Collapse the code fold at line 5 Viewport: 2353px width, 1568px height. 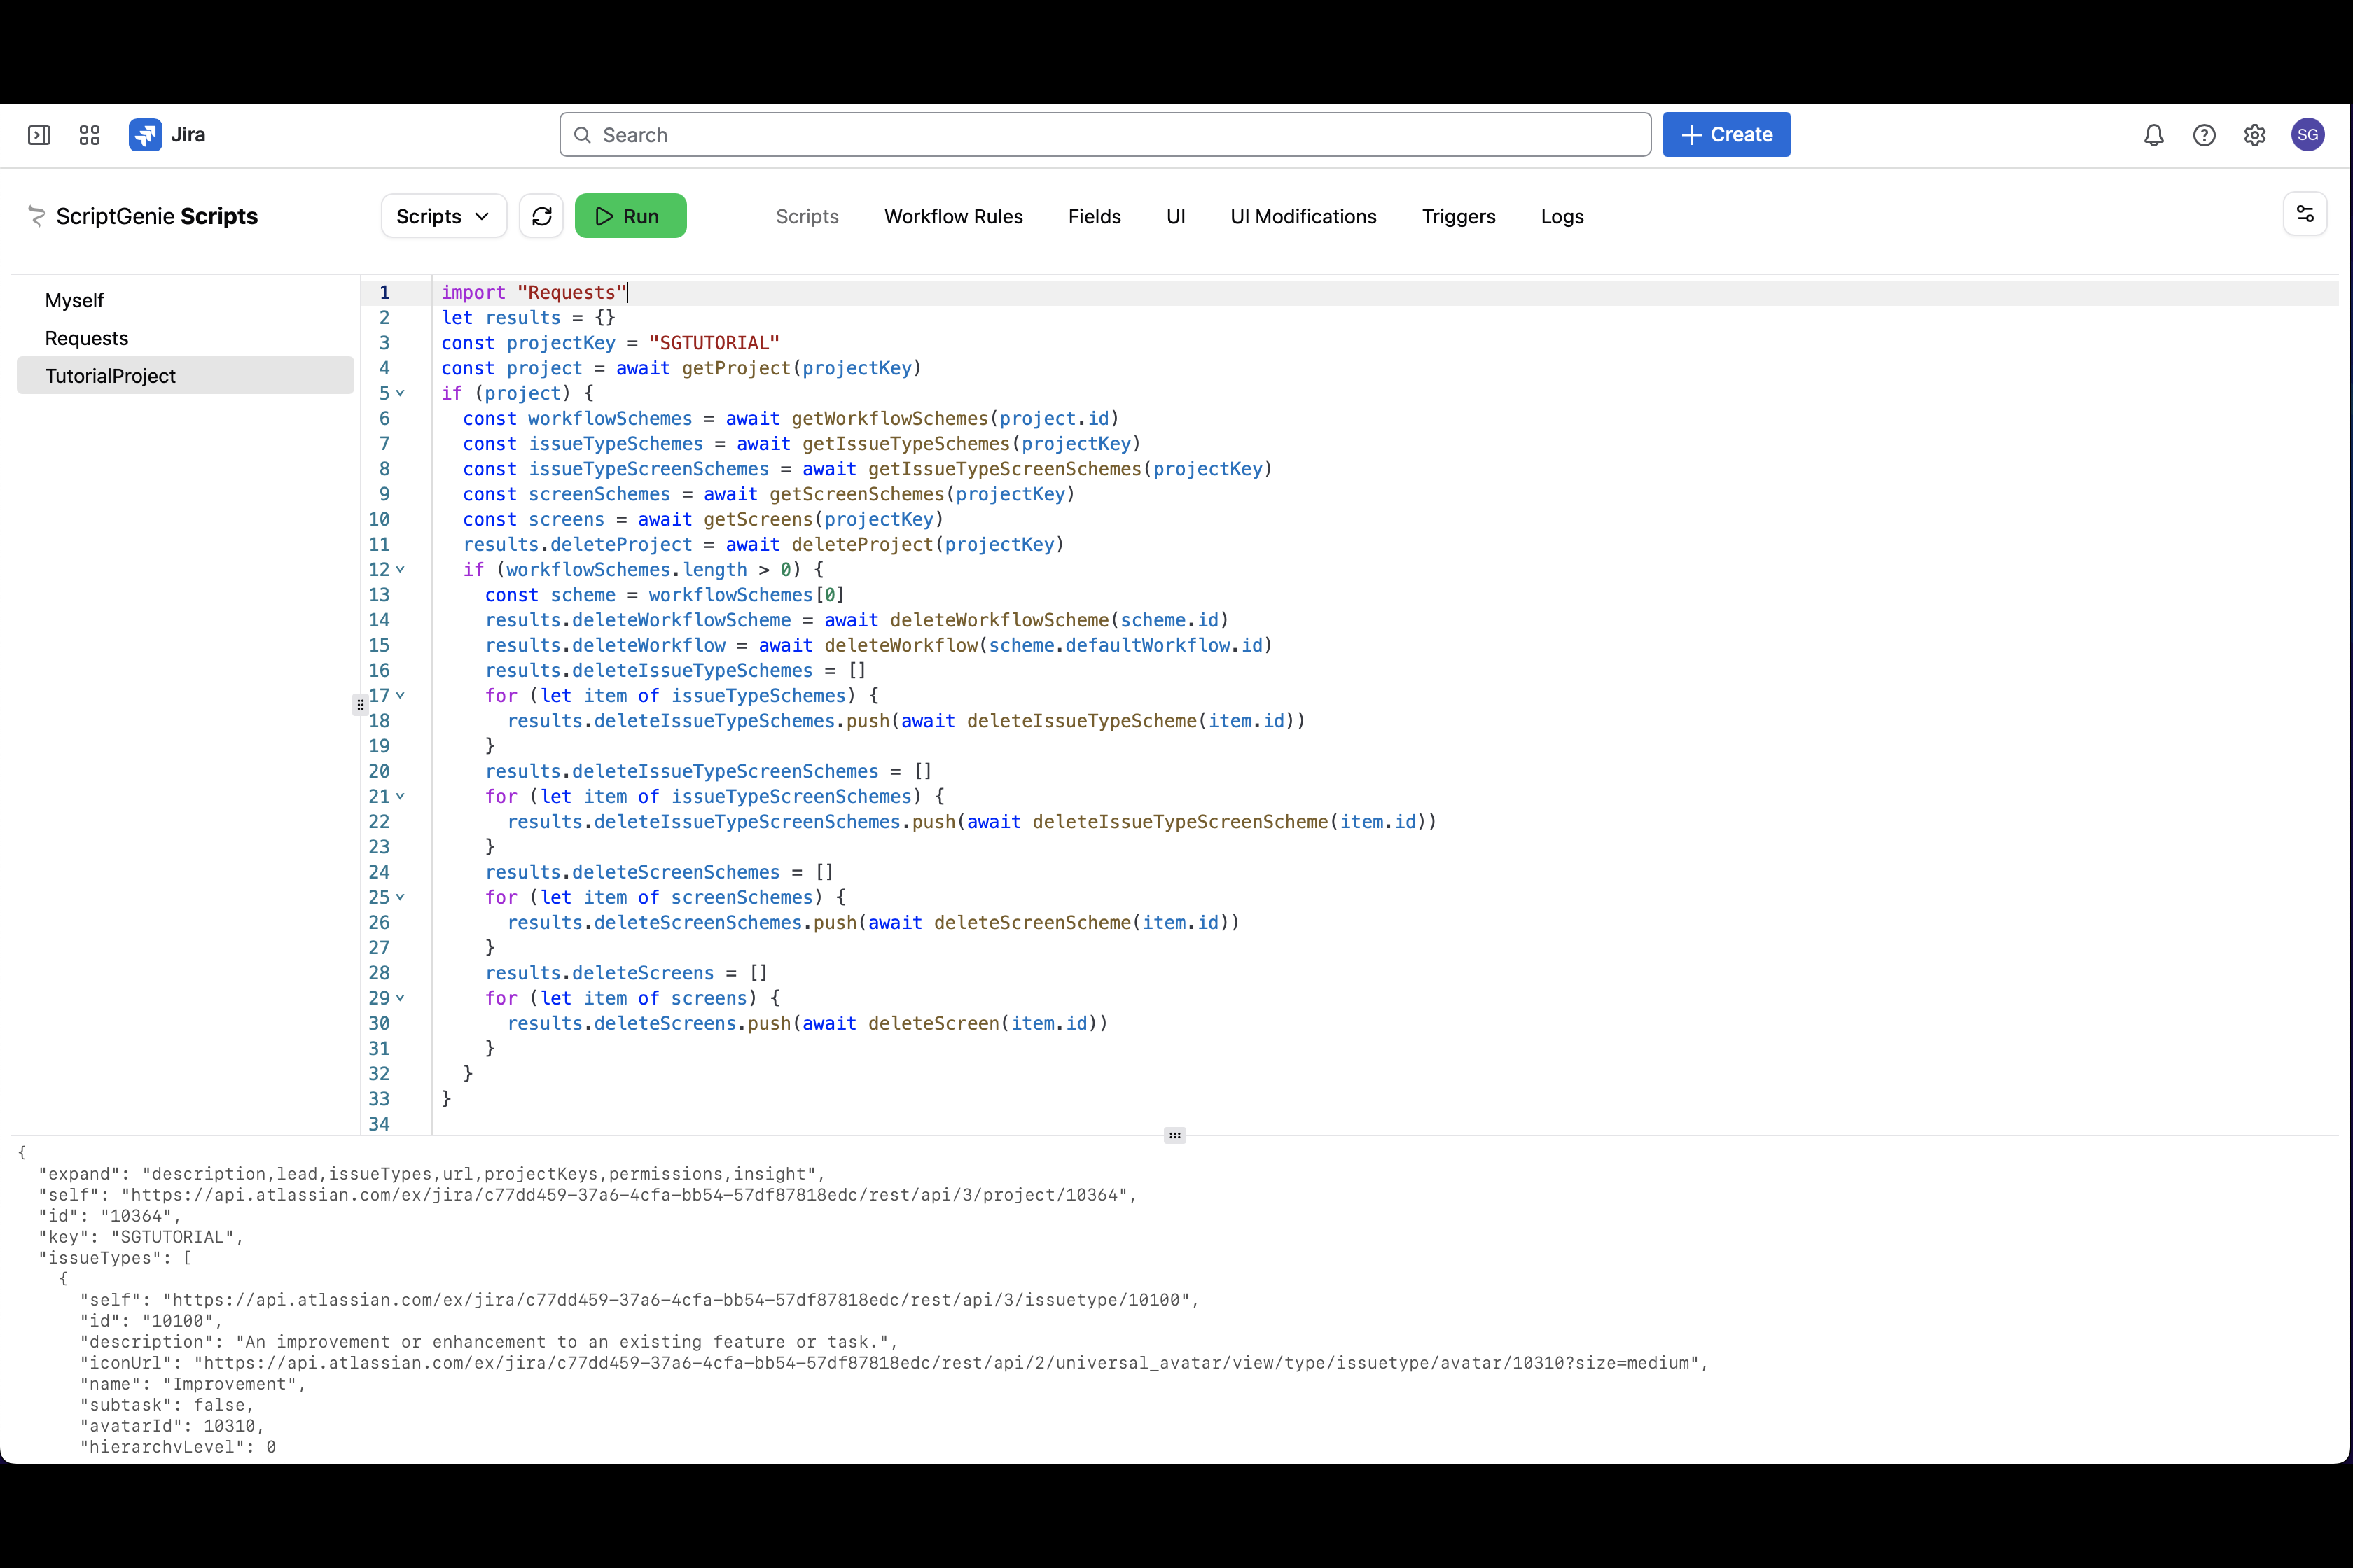tap(400, 394)
